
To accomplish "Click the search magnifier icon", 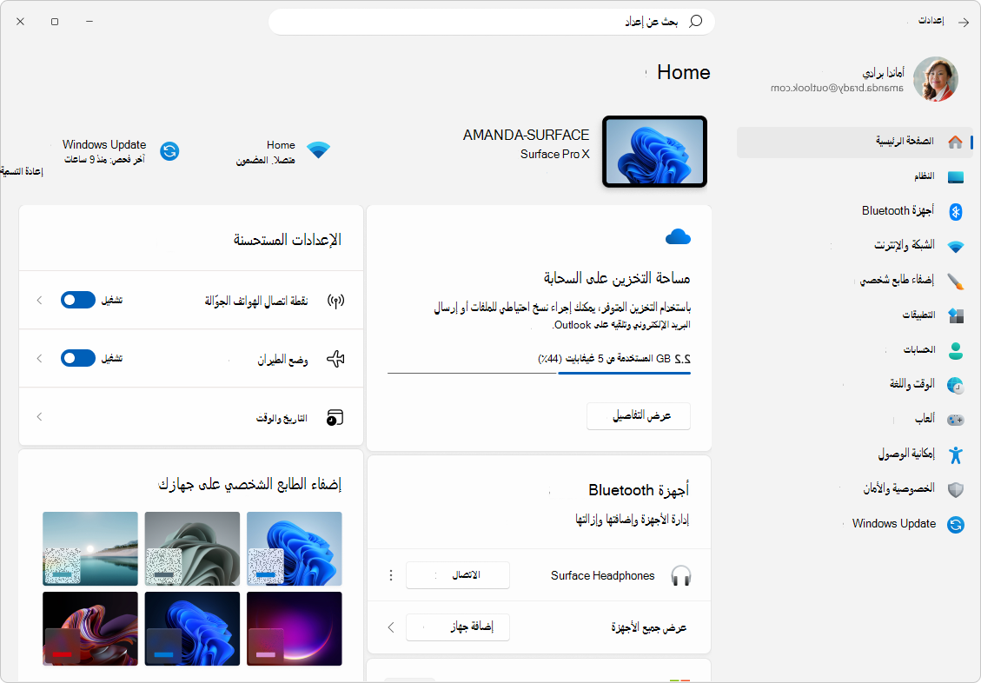I will (695, 21).
